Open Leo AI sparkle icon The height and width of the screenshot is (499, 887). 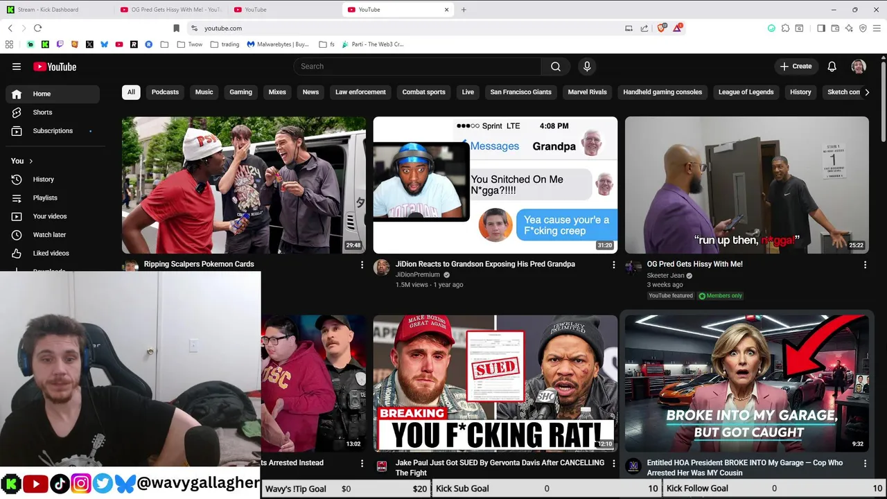[x=849, y=28]
